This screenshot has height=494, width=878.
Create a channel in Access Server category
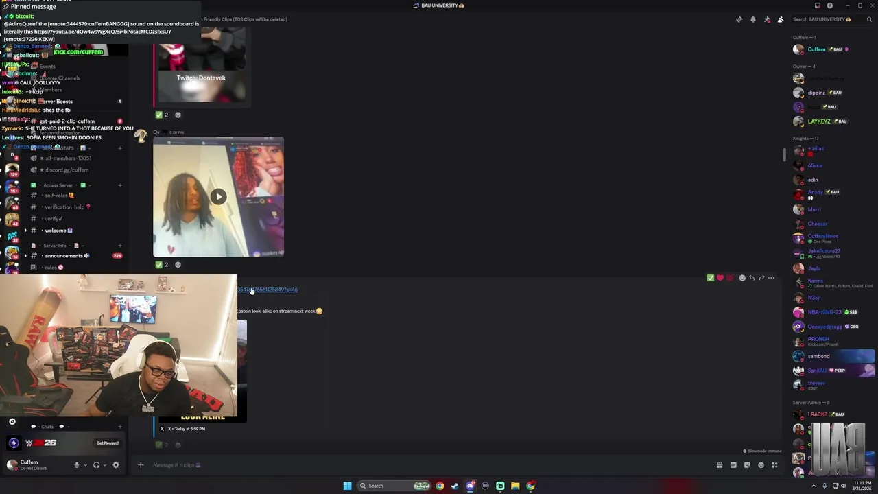119,185
